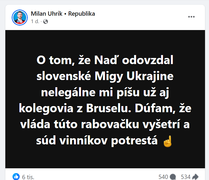The height and width of the screenshot is (180, 209).
Task: Click the 'O tom, že Naď odovzdal' text line
Action: click(105, 60)
